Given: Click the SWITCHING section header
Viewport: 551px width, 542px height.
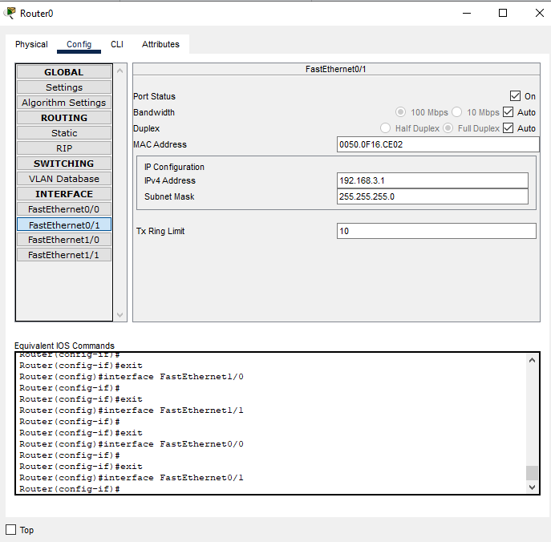Looking at the screenshot, I should coord(64,164).
